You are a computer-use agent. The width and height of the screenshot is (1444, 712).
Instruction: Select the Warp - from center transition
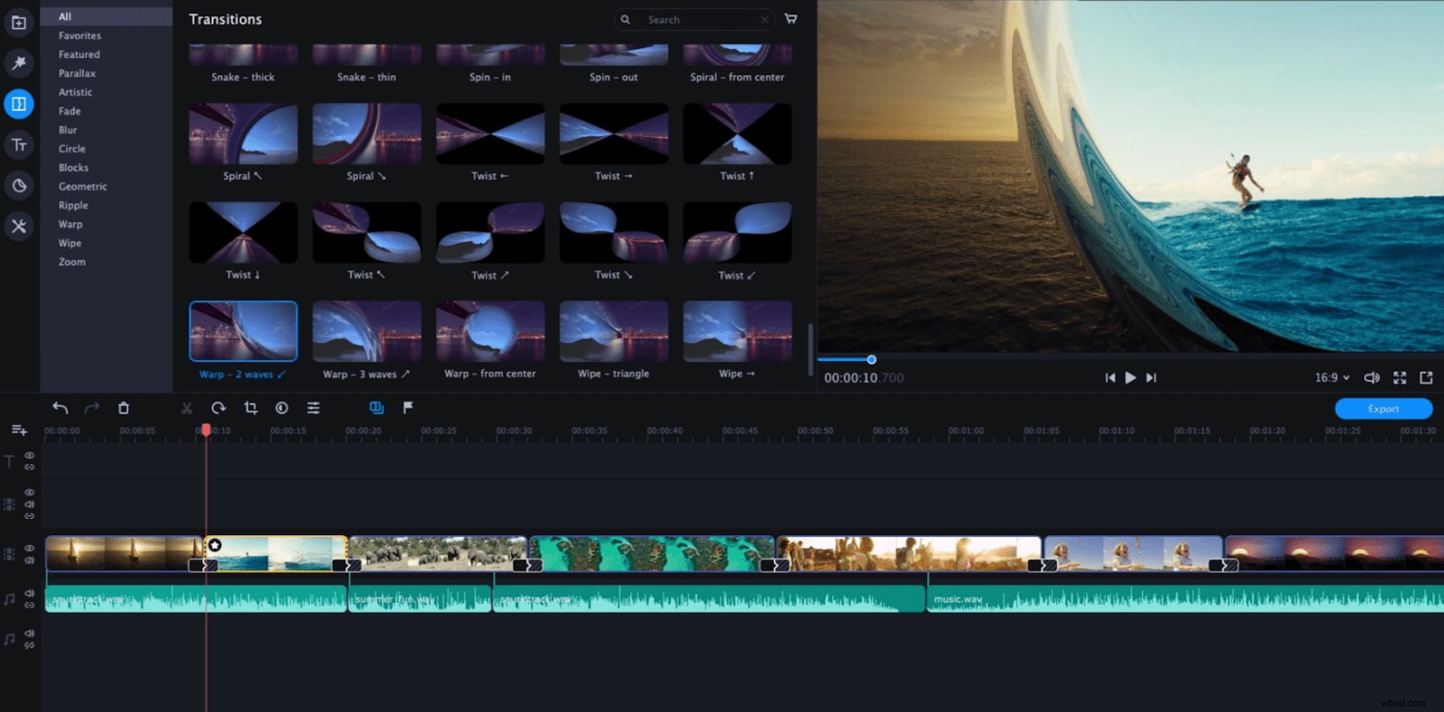490,331
